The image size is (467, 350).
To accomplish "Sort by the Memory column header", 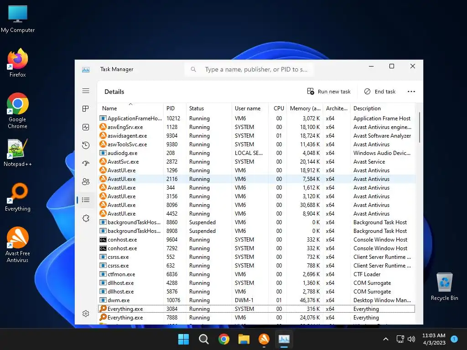I will [x=305, y=108].
